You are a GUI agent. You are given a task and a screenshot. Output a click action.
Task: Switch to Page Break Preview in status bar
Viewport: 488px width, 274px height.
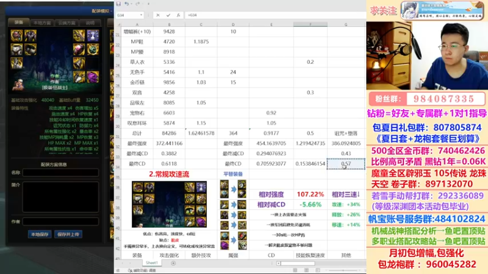317,270
